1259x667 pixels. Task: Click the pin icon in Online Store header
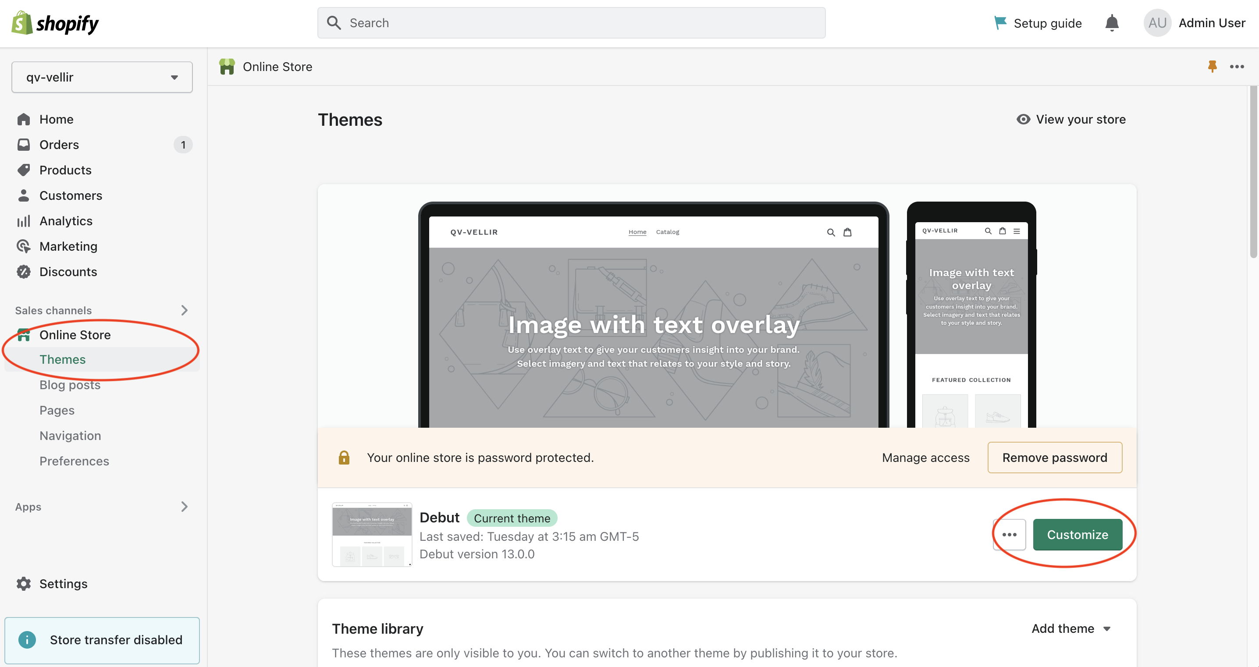tap(1212, 66)
